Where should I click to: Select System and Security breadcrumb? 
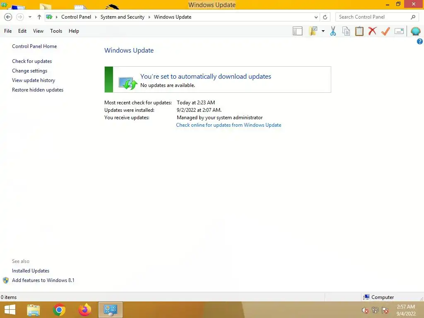pyautogui.click(x=123, y=17)
